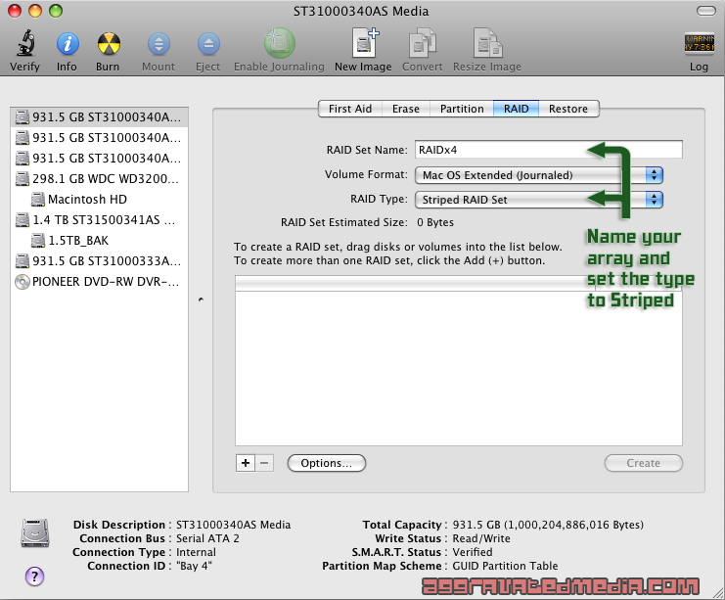Open the RAID Type dropdown
725x600 pixels.
pos(539,200)
